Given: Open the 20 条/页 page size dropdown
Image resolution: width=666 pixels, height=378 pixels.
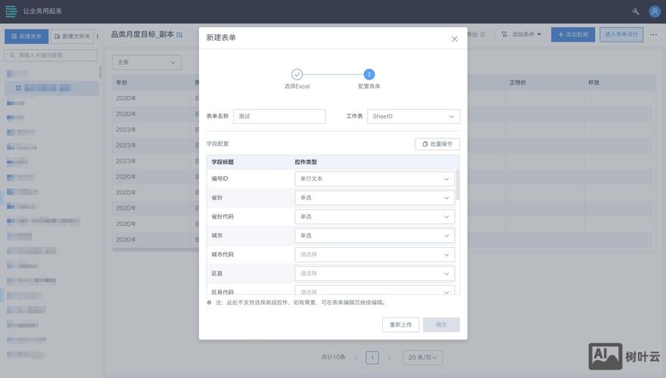Looking at the screenshot, I should tap(422, 358).
